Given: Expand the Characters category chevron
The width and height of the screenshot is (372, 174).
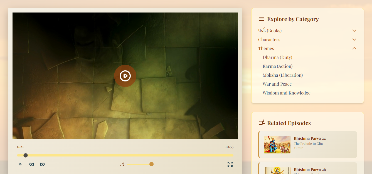Looking at the screenshot, I should (354, 39).
